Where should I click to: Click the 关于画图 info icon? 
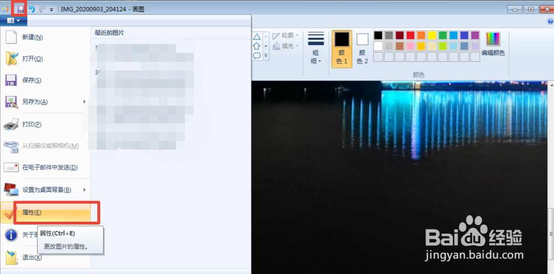click(11, 234)
